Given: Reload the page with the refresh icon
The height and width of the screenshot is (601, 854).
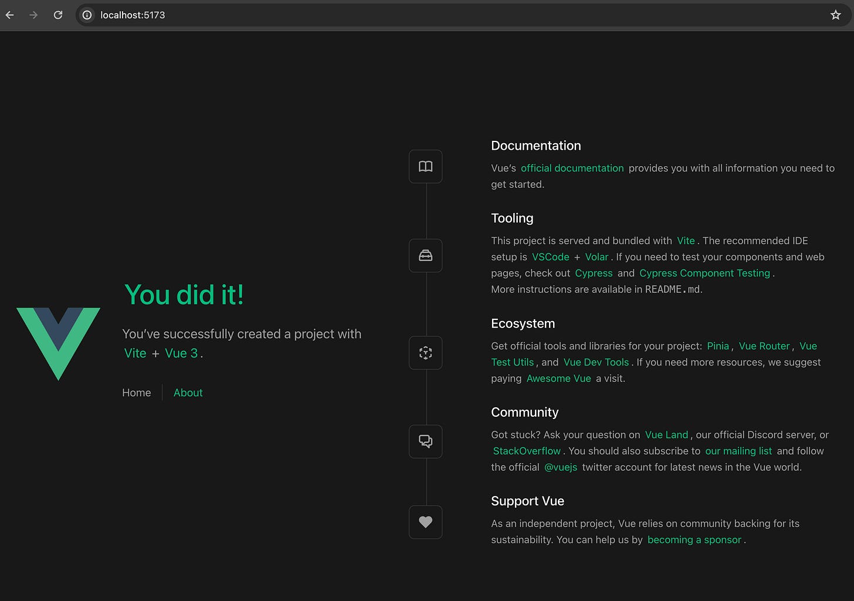Looking at the screenshot, I should coord(58,15).
